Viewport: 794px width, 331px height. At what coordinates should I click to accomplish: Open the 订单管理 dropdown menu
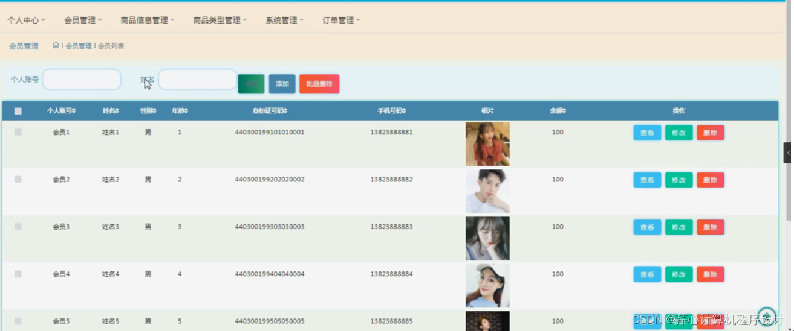click(x=341, y=20)
